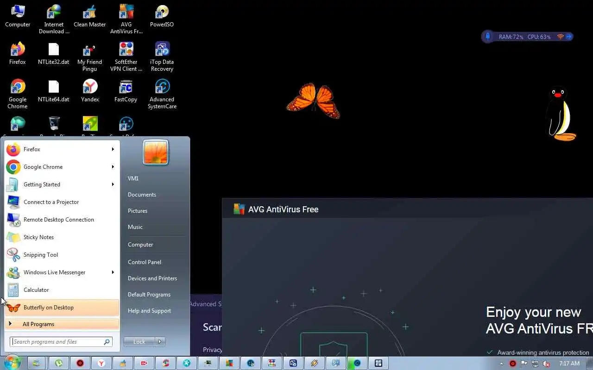Open the Computer desktop icon
The width and height of the screenshot is (593, 370).
pos(18,16)
